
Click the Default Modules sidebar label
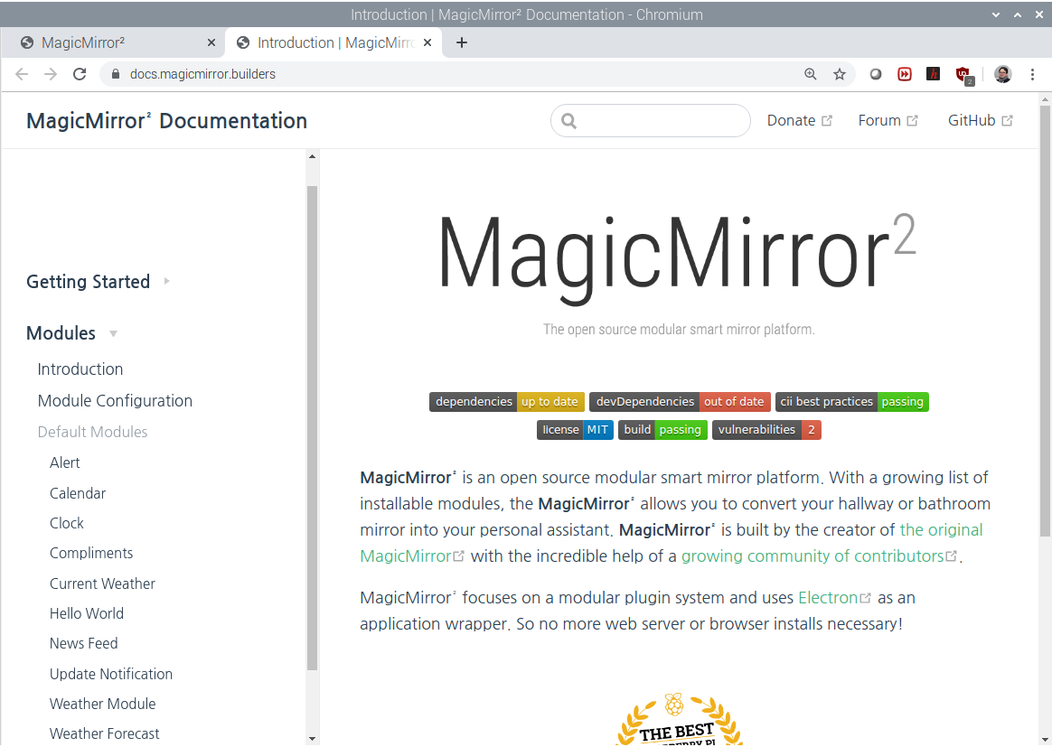pos(92,432)
